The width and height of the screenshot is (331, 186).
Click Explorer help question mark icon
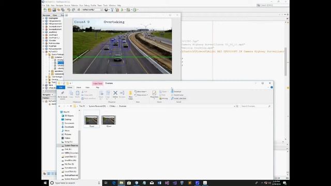(272, 87)
